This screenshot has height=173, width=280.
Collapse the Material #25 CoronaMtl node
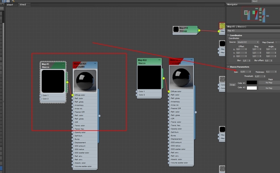pos(95,64)
